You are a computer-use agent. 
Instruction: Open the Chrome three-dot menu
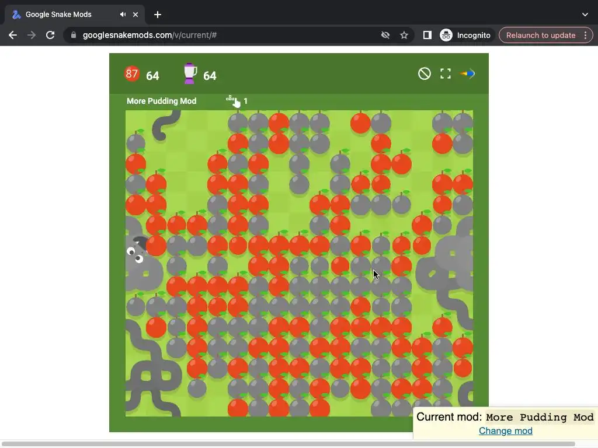pos(585,35)
